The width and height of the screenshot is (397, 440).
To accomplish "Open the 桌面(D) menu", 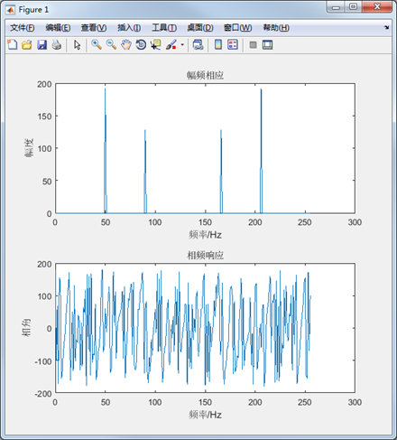I will (x=200, y=28).
